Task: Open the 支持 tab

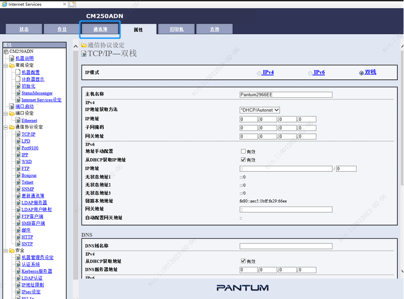Action: point(214,29)
